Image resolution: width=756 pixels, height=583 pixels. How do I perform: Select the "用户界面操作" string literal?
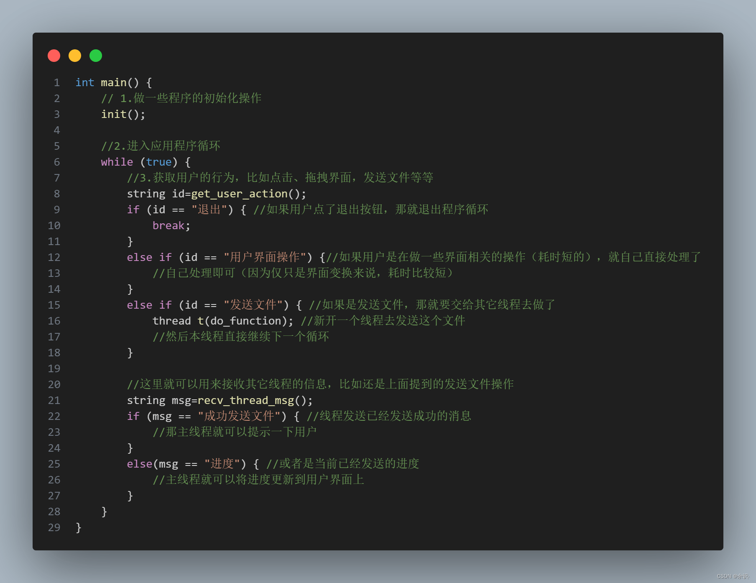coord(265,257)
